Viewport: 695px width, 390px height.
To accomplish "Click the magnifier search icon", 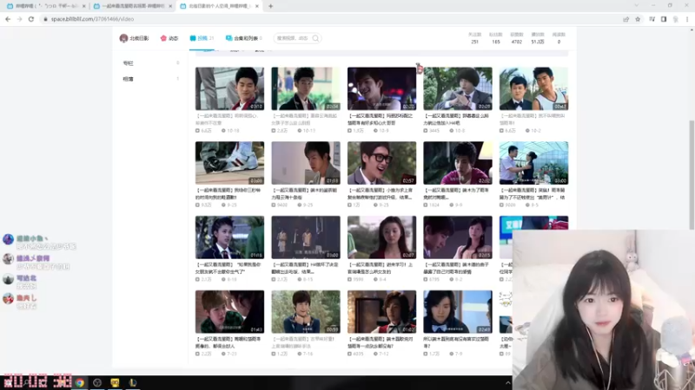I will [x=315, y=38].
